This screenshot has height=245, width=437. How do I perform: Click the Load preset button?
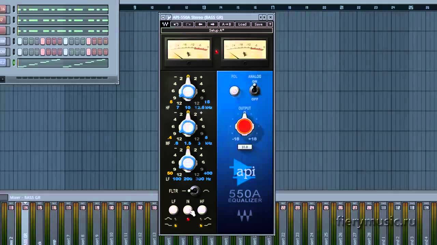pos(242,24)
